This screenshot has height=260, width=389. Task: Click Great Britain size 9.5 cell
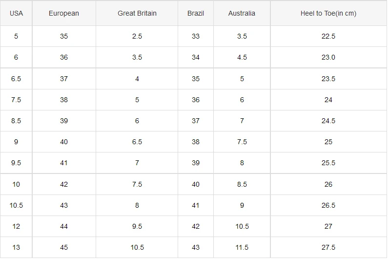137,226
